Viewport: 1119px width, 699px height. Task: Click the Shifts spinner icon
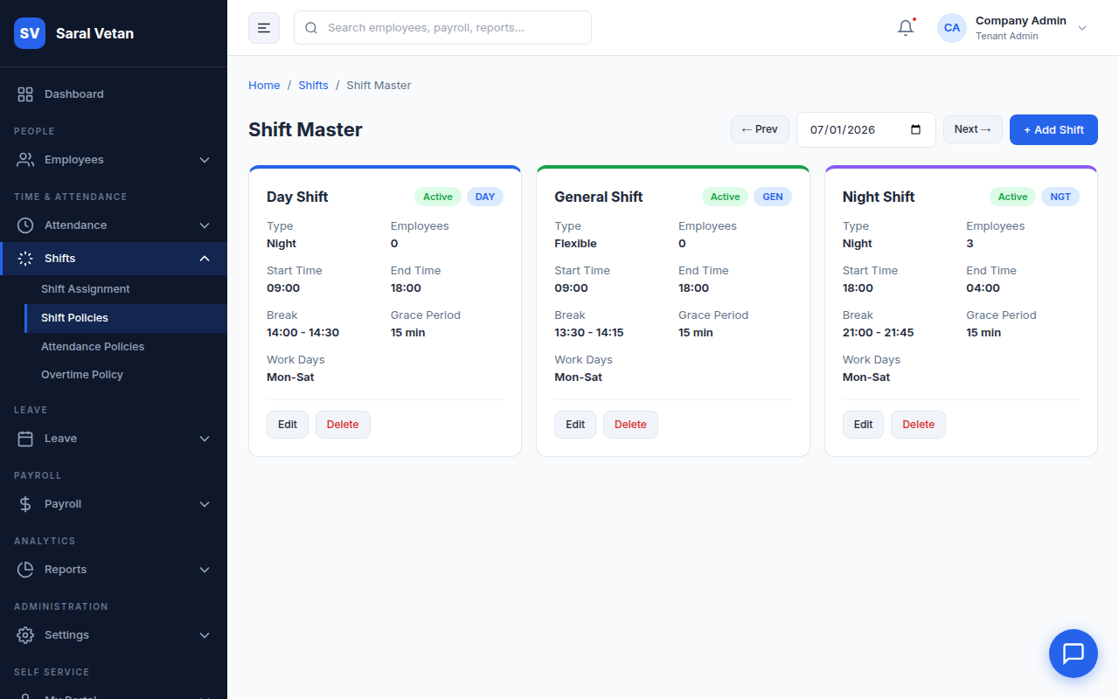25,259
